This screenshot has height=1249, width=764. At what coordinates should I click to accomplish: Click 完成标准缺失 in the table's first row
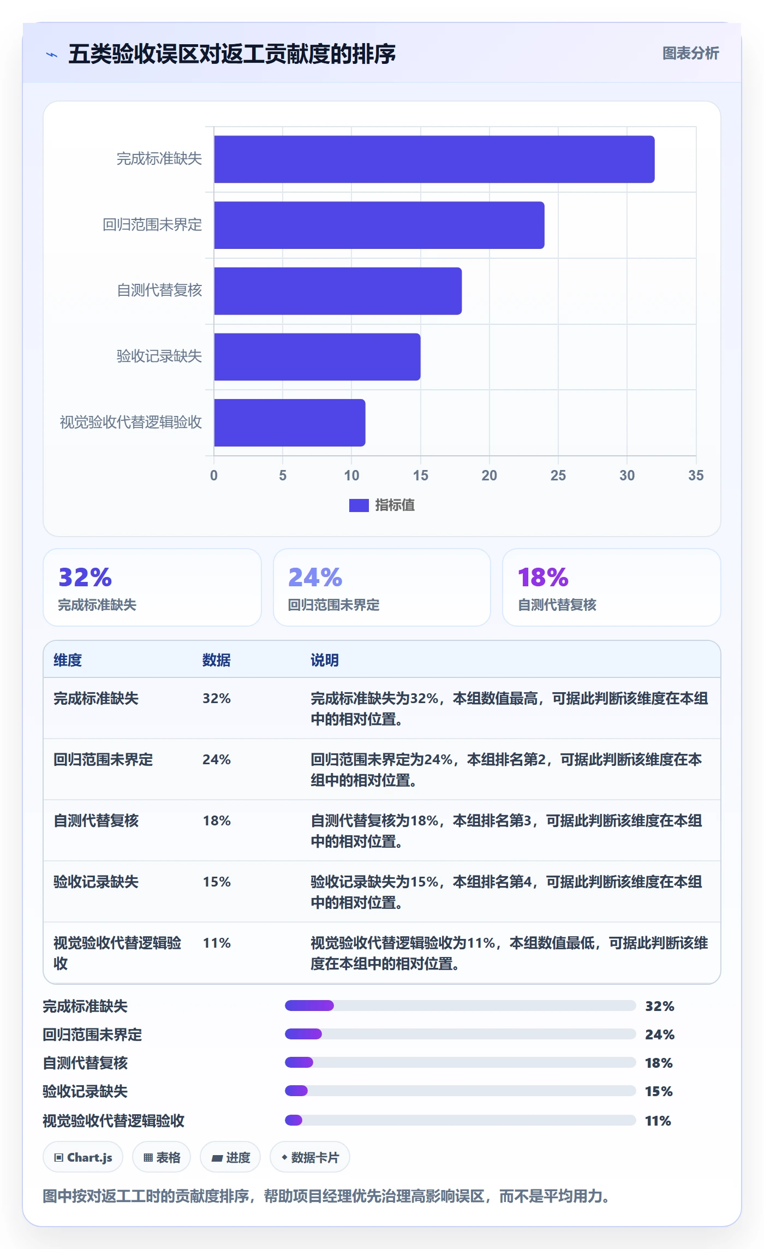point(96,698)
